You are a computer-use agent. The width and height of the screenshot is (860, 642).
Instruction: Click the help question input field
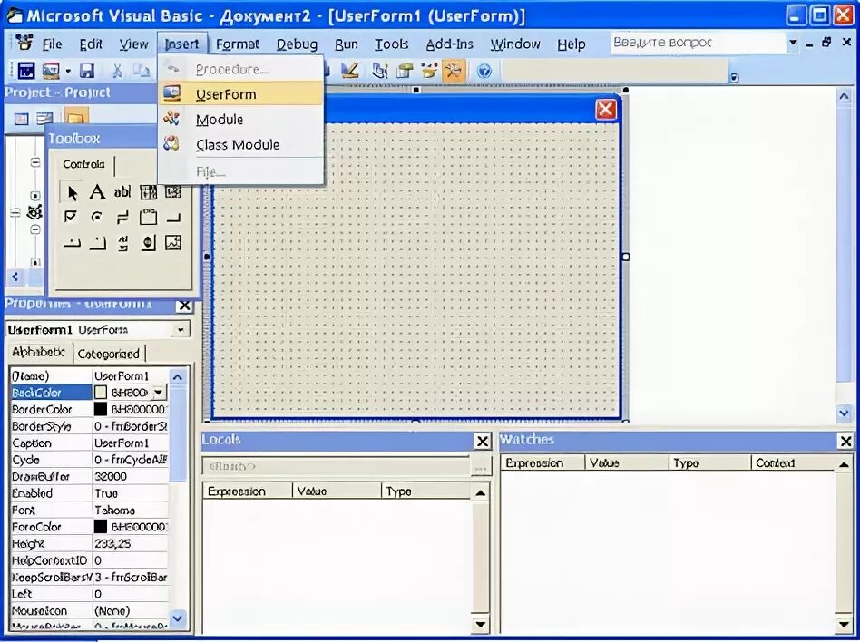point(698,43)
